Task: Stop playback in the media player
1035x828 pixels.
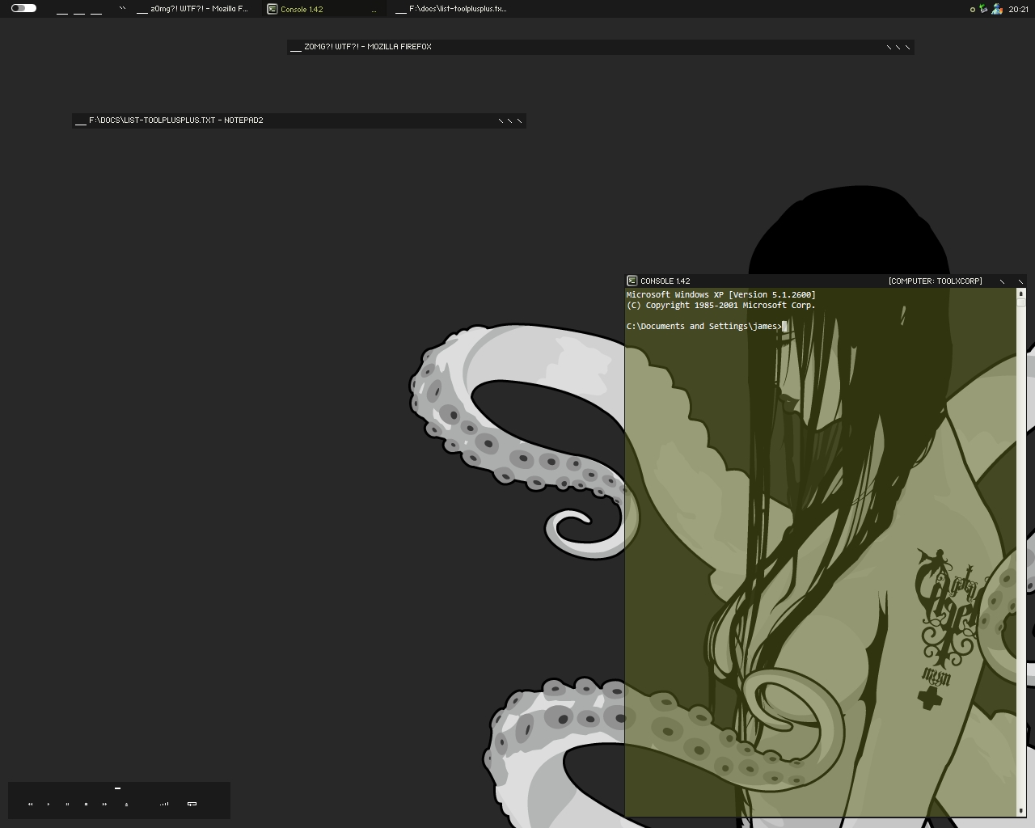Action: (x=86, y=804)
